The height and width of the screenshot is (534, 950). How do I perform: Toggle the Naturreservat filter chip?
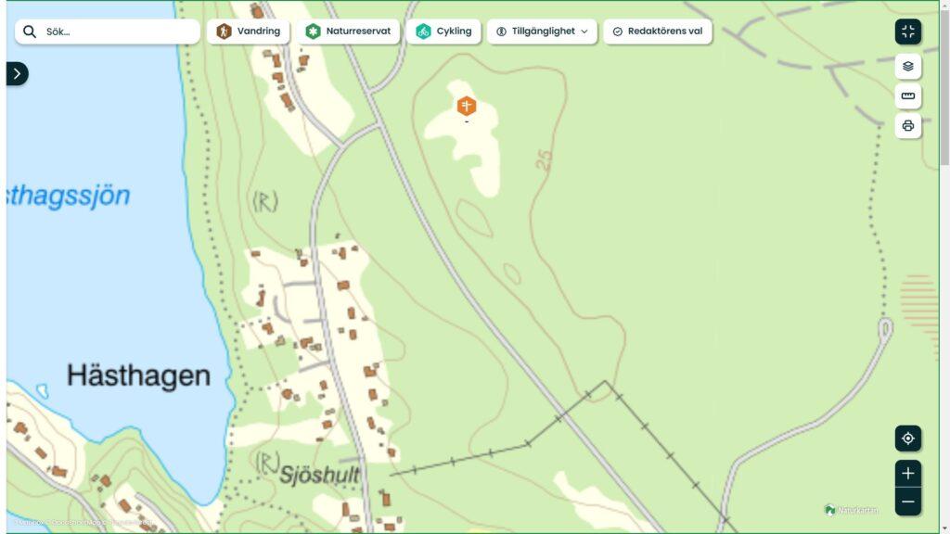(348, 32)
